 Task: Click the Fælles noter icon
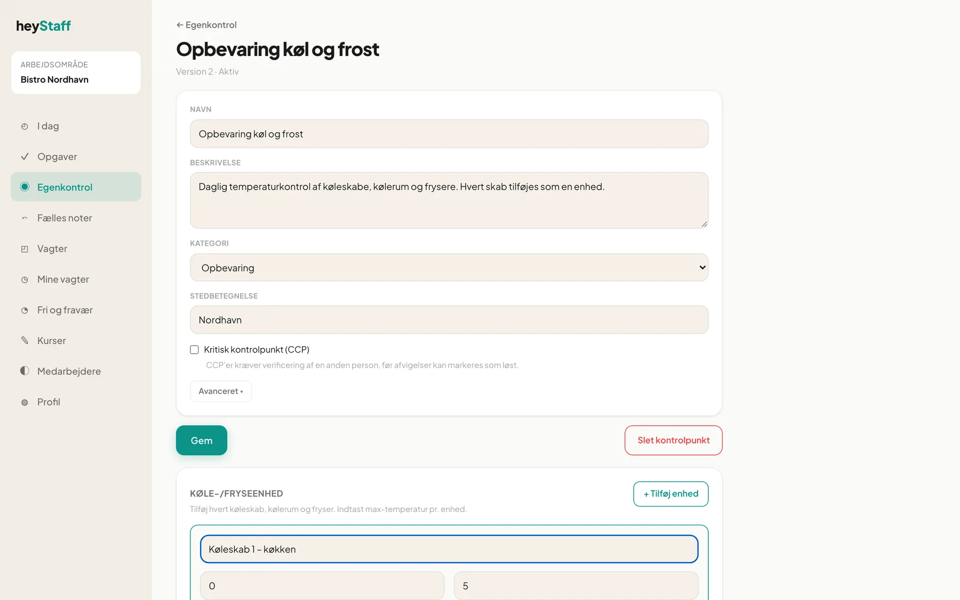point(25,218)
